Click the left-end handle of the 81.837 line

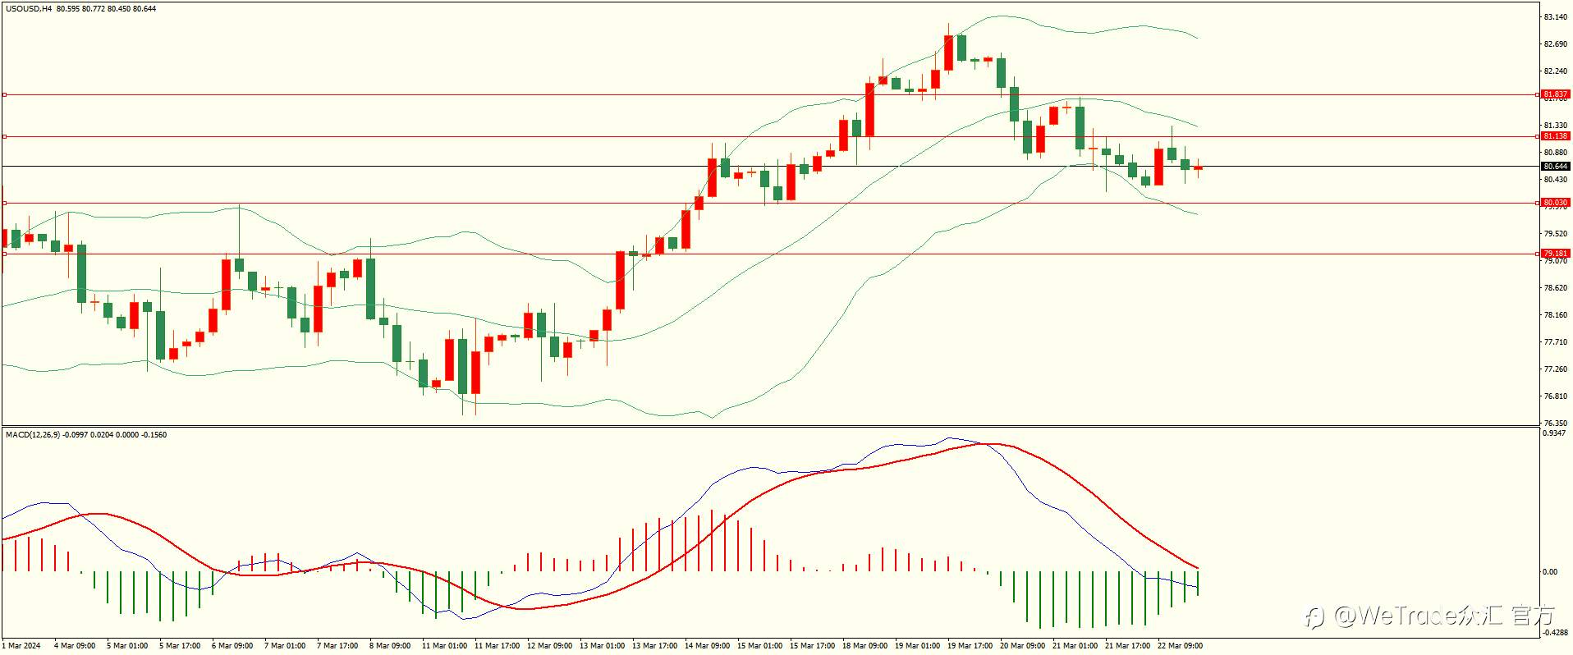tap(4, 94)
